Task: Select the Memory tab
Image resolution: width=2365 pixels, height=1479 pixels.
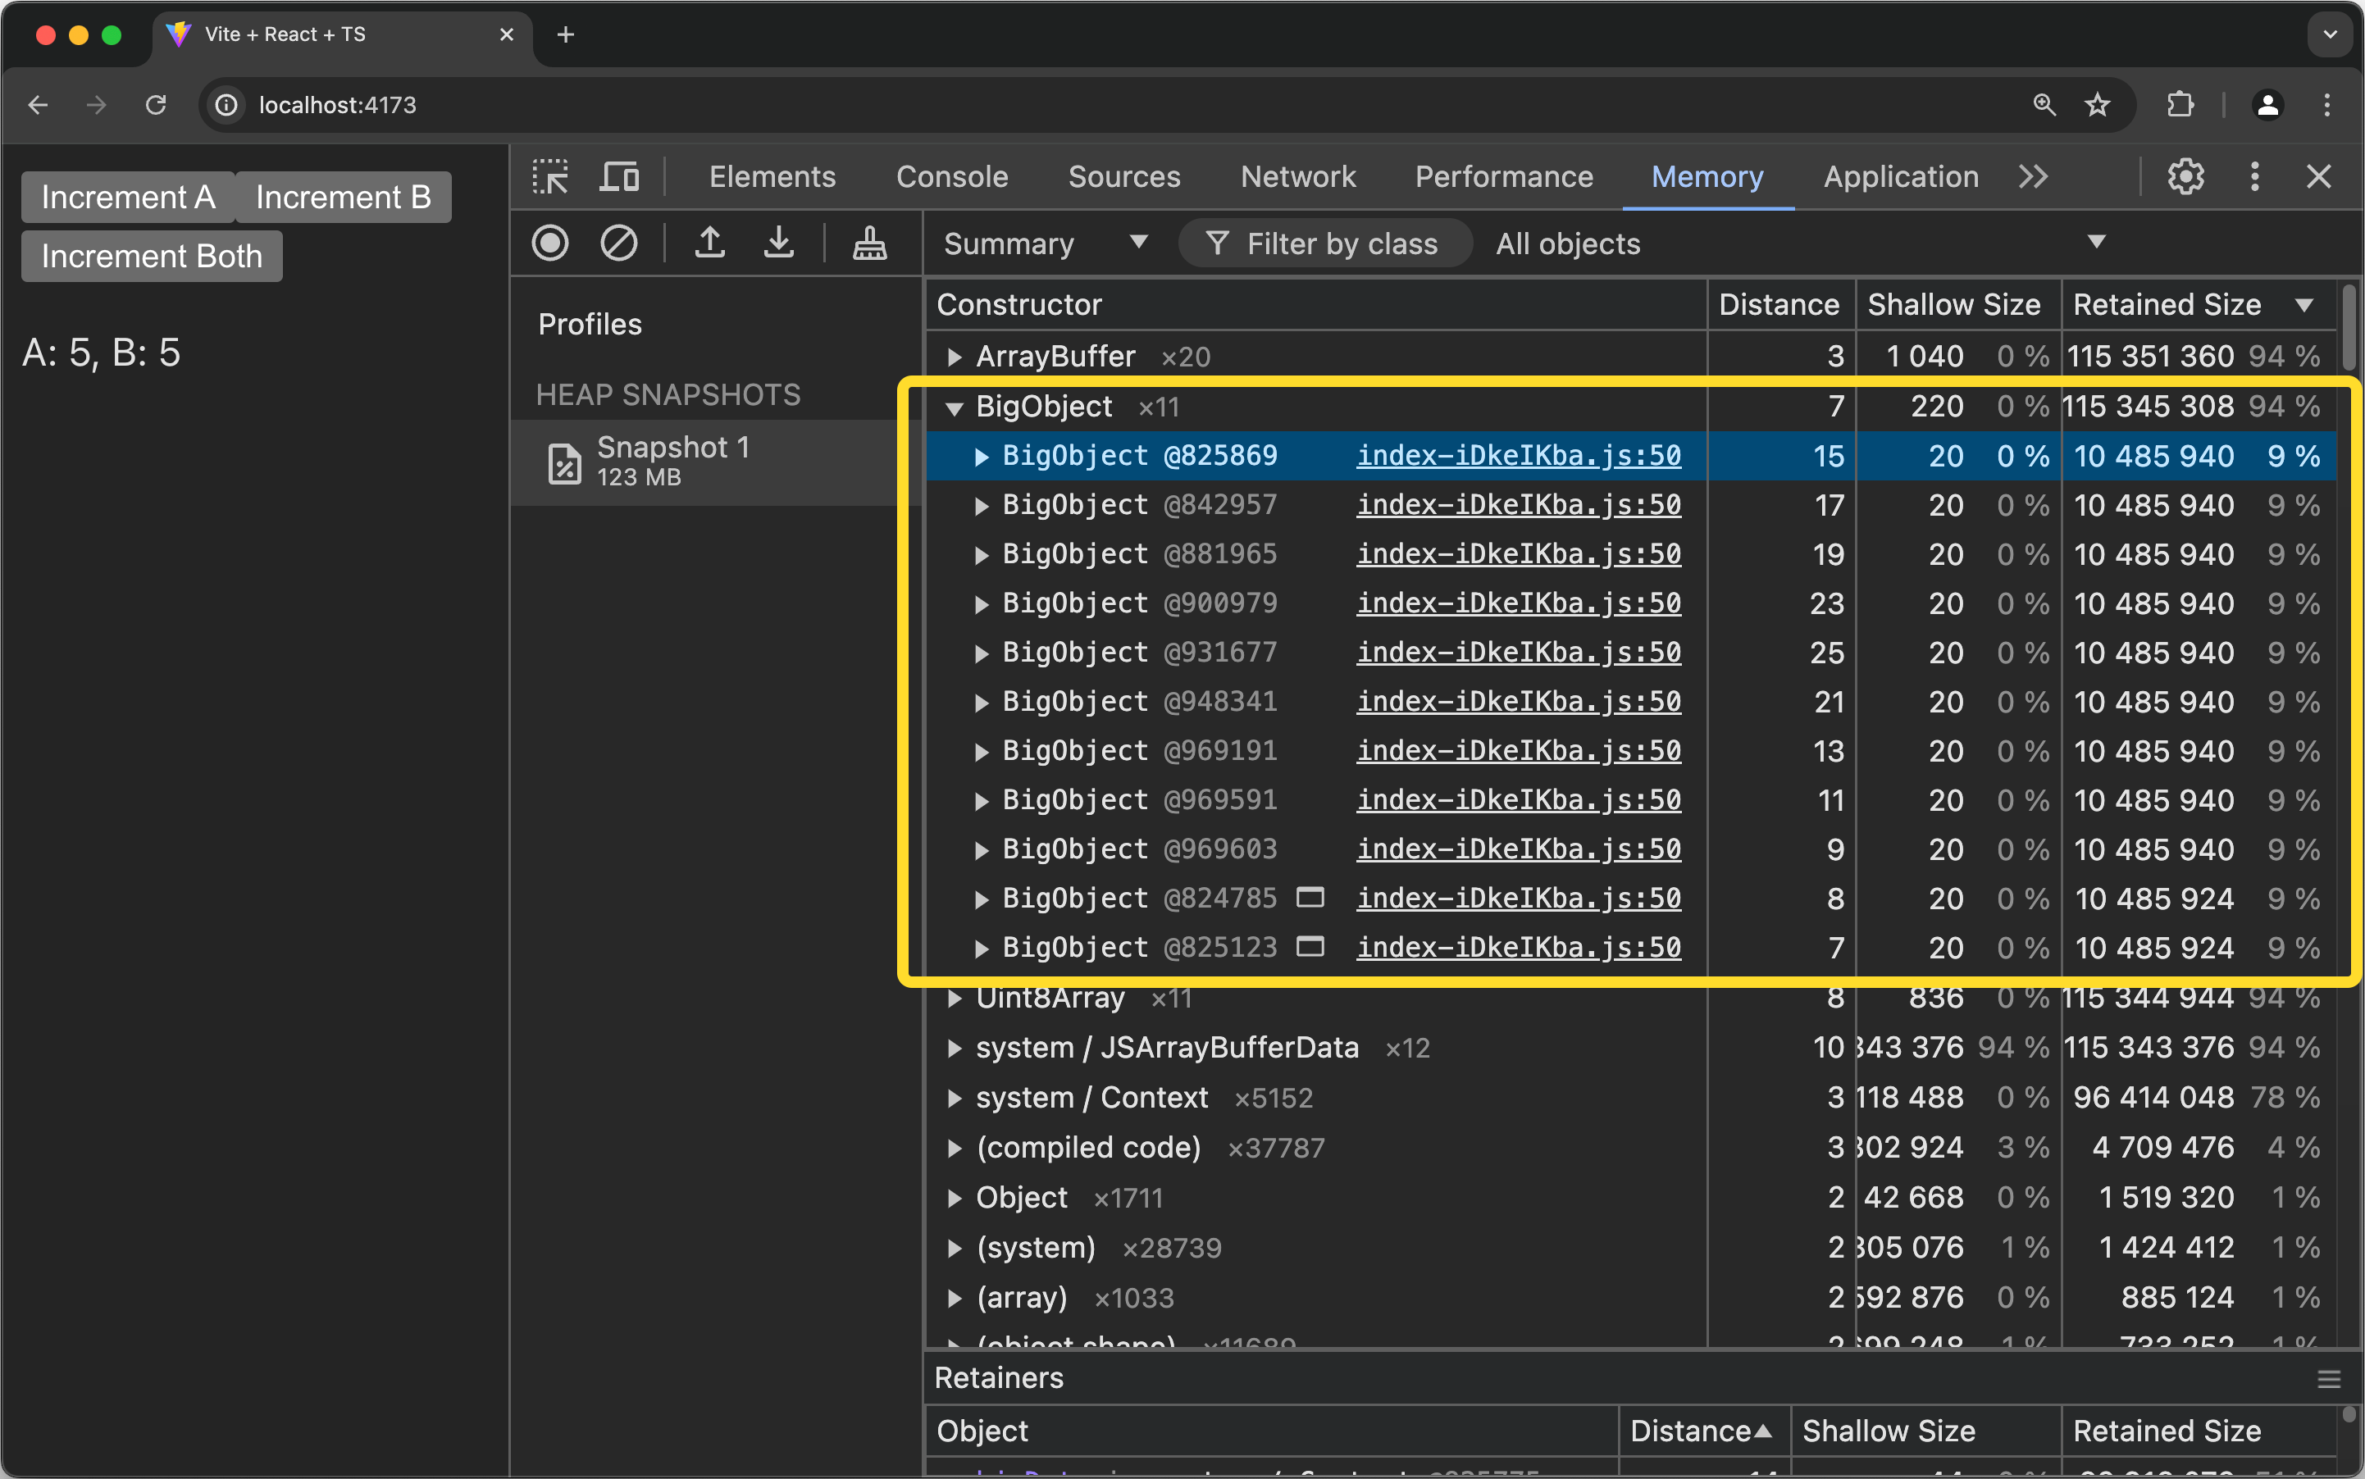Action: 1707,177
